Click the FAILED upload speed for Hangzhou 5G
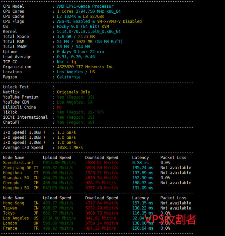 point(59,188)
